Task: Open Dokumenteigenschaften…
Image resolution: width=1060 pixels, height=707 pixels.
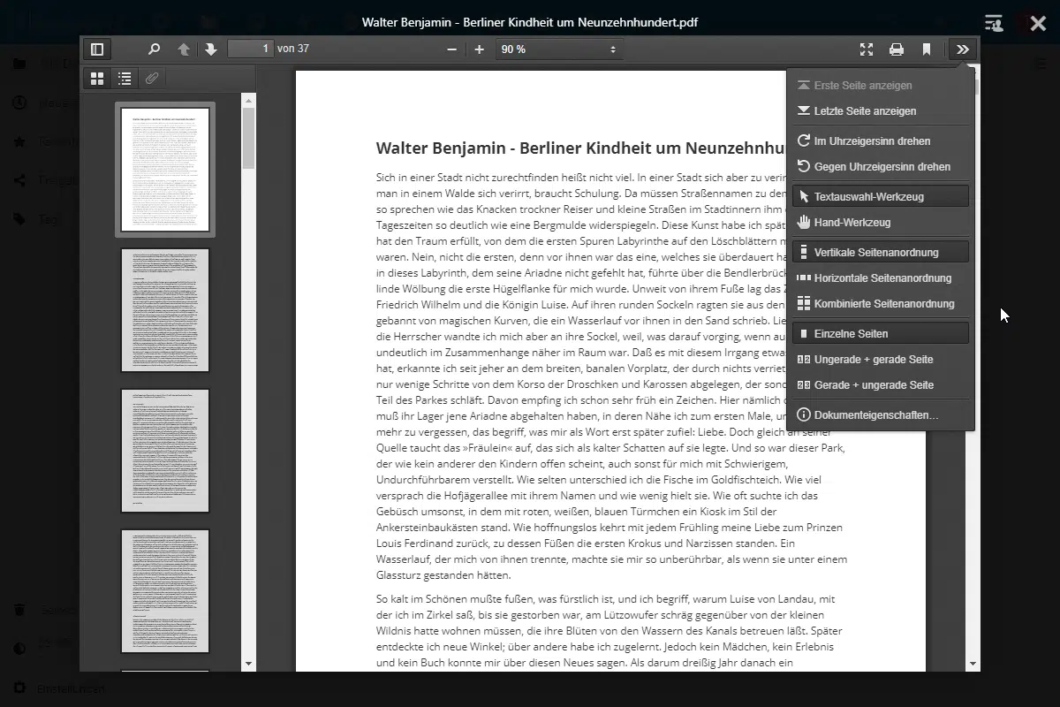Action: [881, 414]
